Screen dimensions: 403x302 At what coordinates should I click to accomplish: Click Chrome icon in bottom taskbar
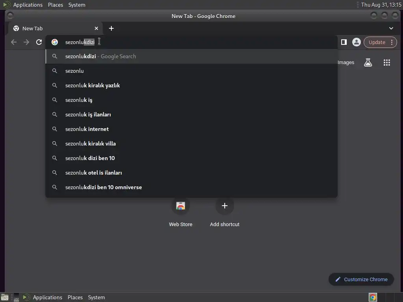(373, 297)
